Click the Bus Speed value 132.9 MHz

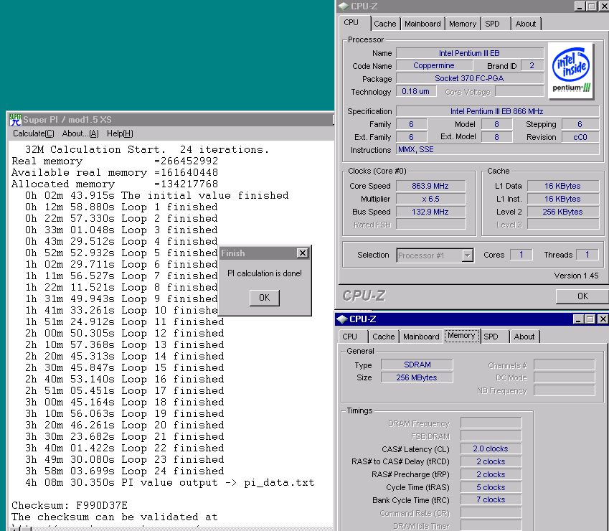click(430, 212)
